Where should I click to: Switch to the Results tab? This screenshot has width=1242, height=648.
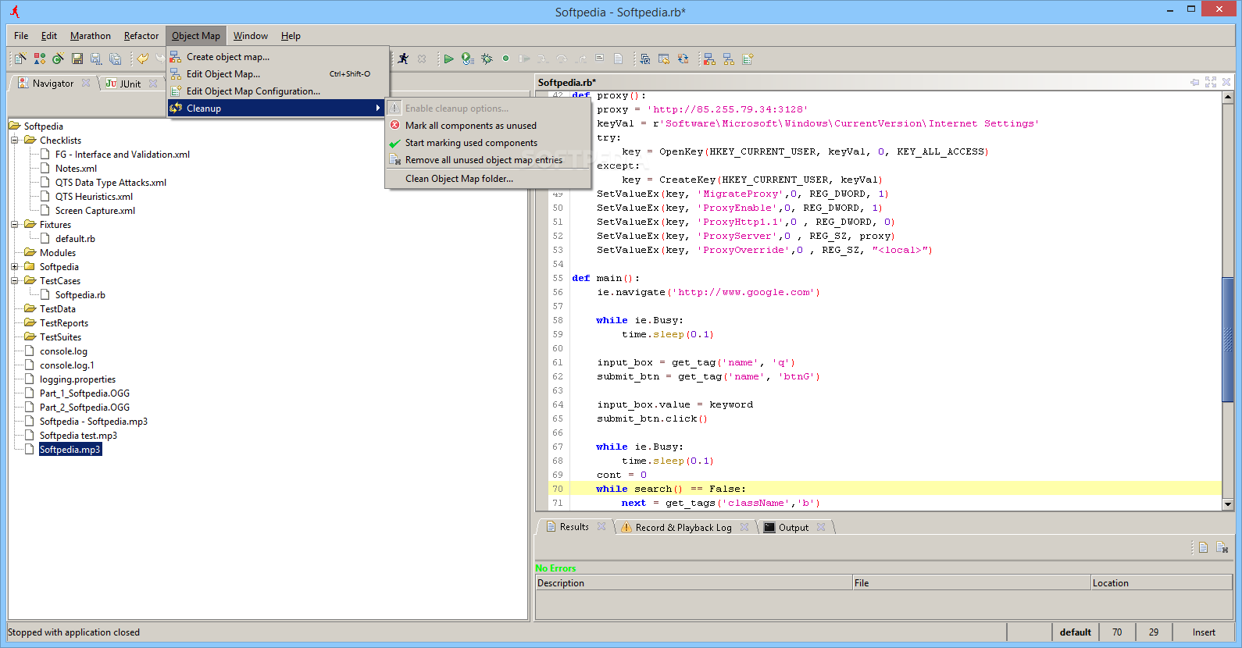point(574,527)
